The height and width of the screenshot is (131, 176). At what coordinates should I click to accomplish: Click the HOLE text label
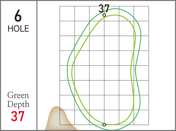tap(18, 29)
